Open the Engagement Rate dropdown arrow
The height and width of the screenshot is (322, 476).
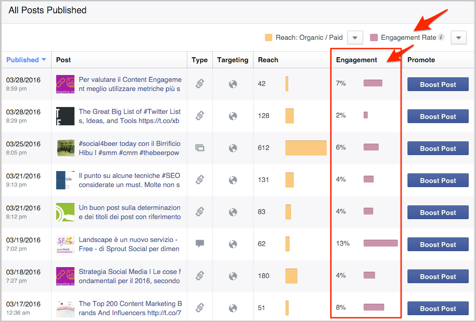(x=458, y=38)
